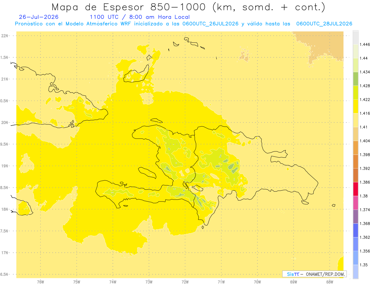Click the colorbar value '1.44'
The width and height of the screenshot is (370, 286).
pyautogui.click(x=364, y=58)
